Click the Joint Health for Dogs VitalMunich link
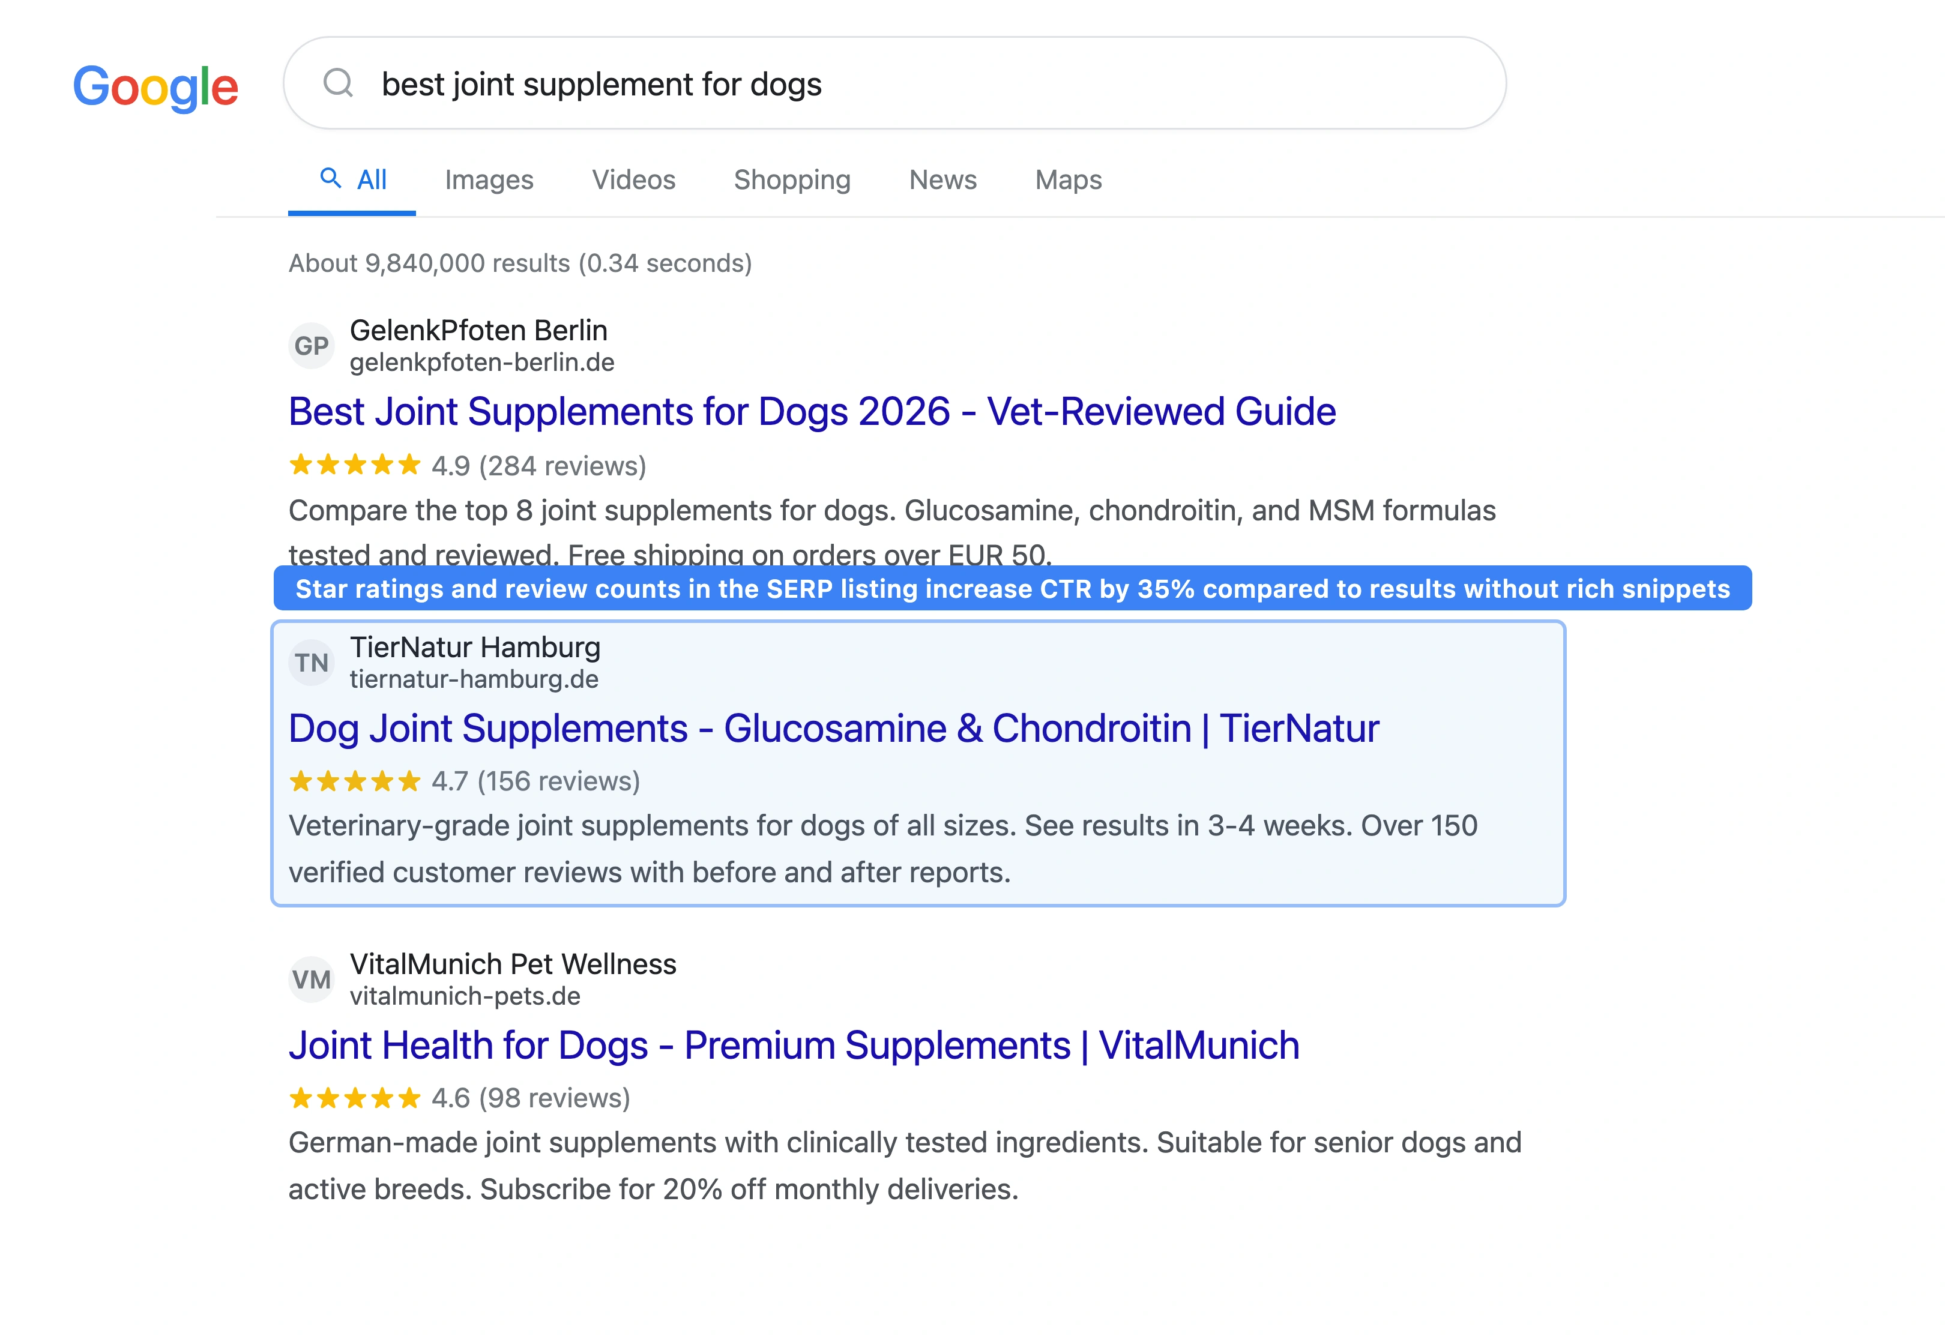 pos(794,1044)
